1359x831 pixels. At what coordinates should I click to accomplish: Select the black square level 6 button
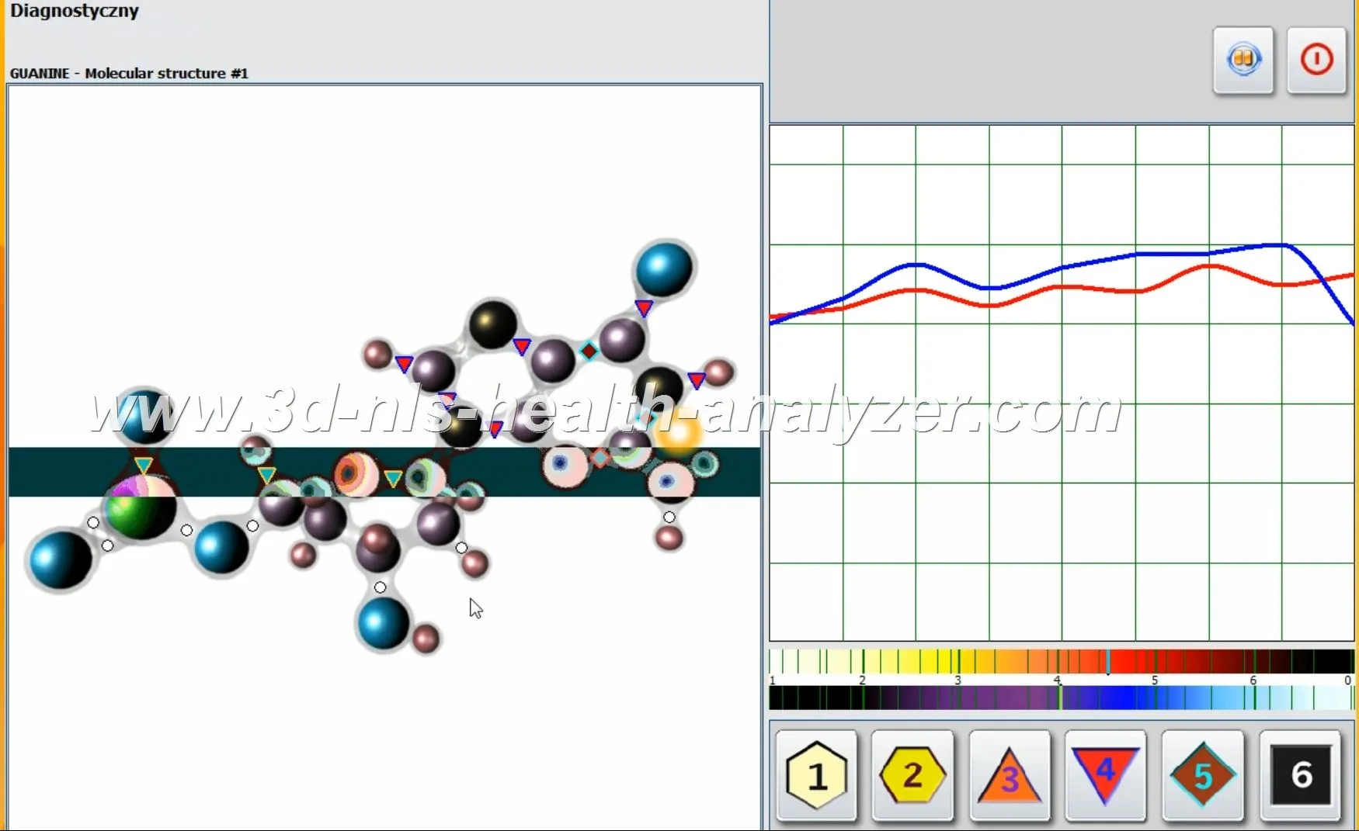[1301, 775]
